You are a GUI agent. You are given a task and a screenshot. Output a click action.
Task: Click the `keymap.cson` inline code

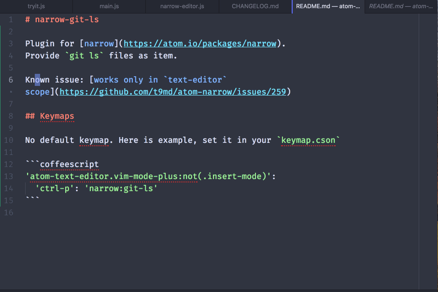tap(308, 140)
